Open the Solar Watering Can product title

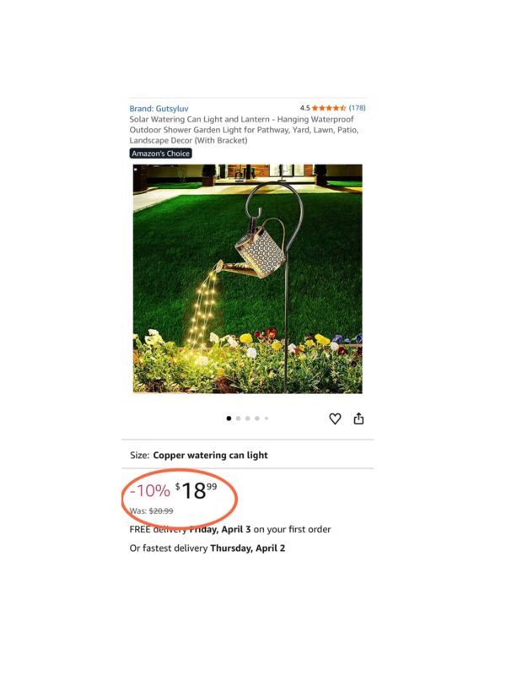click(244, 130)
